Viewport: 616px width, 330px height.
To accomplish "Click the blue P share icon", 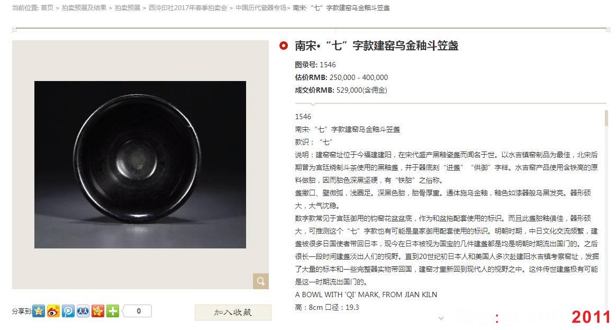I will pos(68,311).
